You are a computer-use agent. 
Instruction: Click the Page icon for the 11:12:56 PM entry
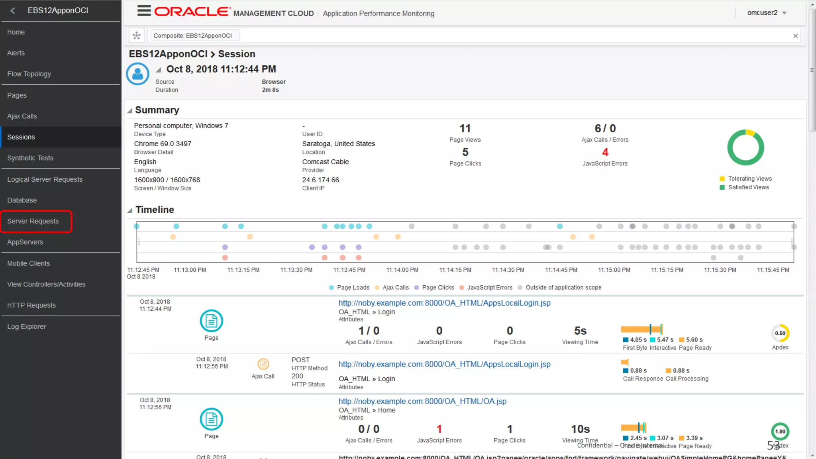click(x=211, y=419)
